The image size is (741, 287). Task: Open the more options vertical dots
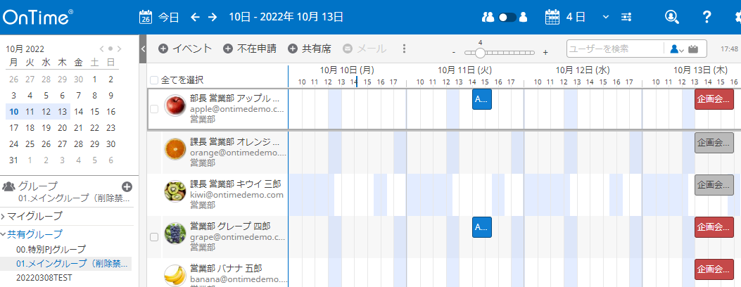point(404,49)
